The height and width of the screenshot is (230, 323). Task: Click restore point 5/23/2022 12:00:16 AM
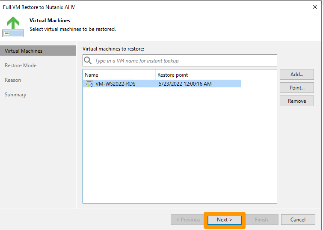[185, 84]
